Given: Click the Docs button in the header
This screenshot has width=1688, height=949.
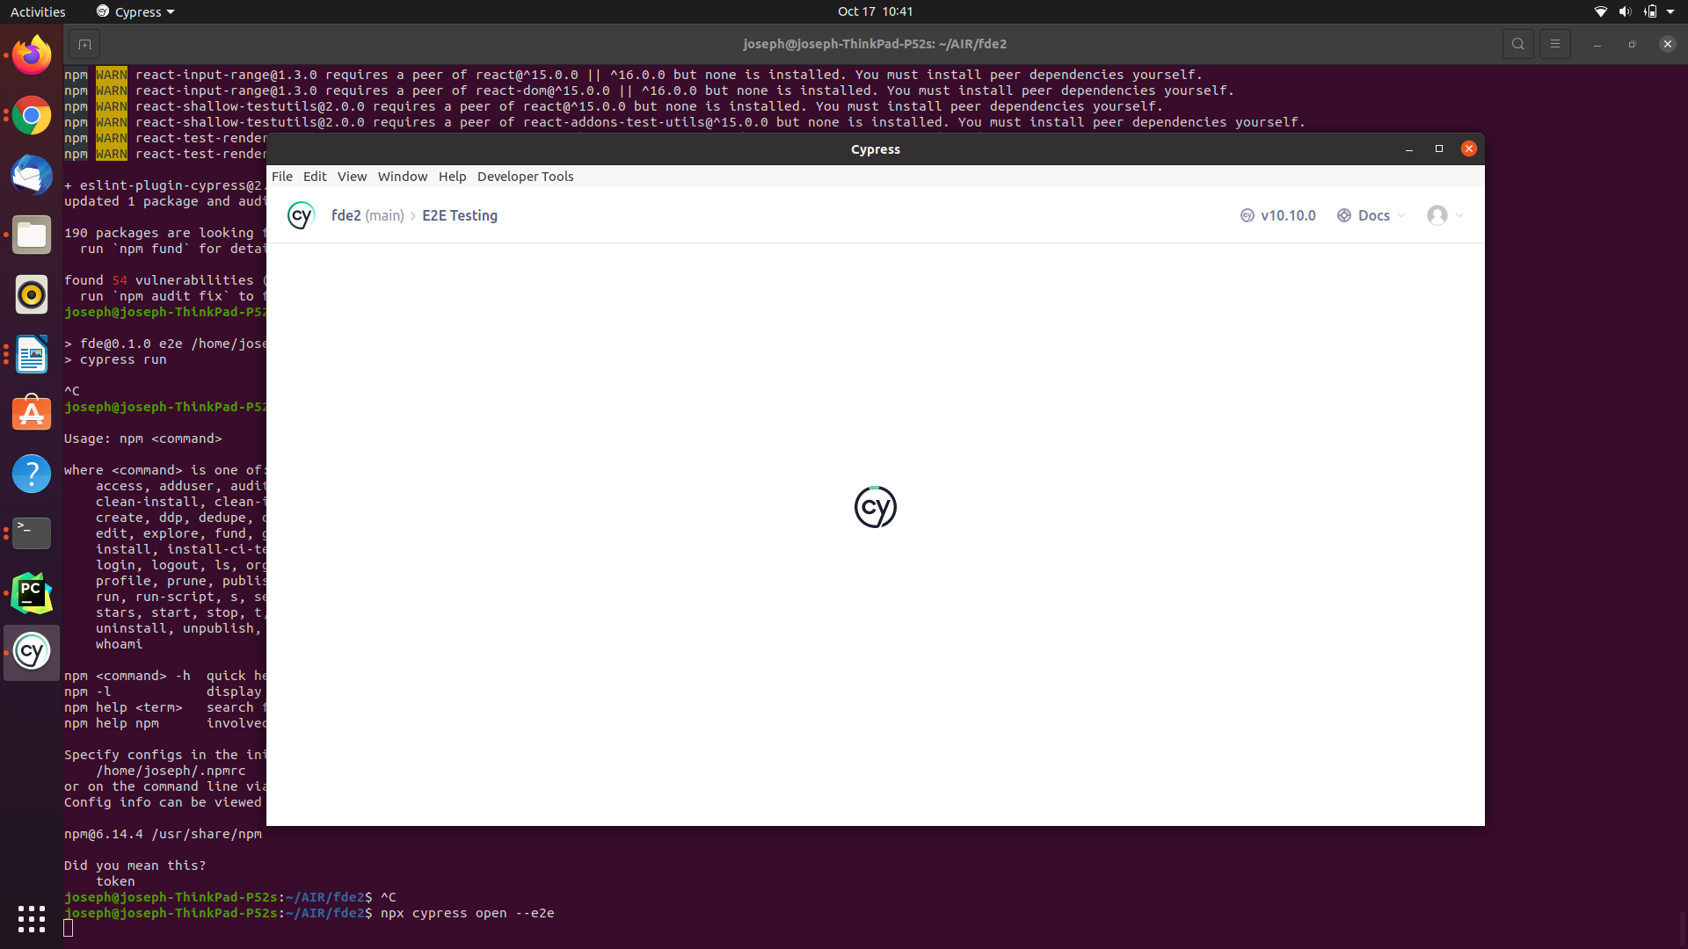Looking at the screenshot, I should 1371,215.
